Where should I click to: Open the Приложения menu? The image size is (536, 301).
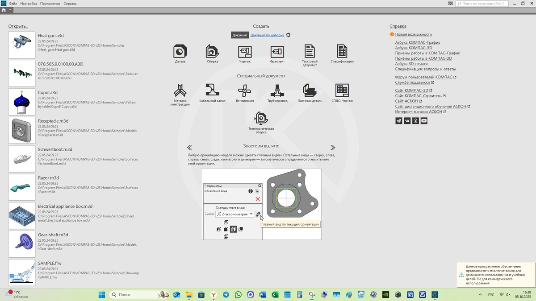tap(50, 4)
